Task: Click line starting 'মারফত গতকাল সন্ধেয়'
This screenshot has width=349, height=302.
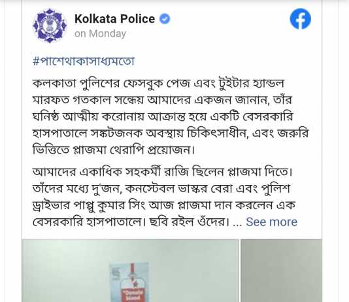Action: (162, 100)
